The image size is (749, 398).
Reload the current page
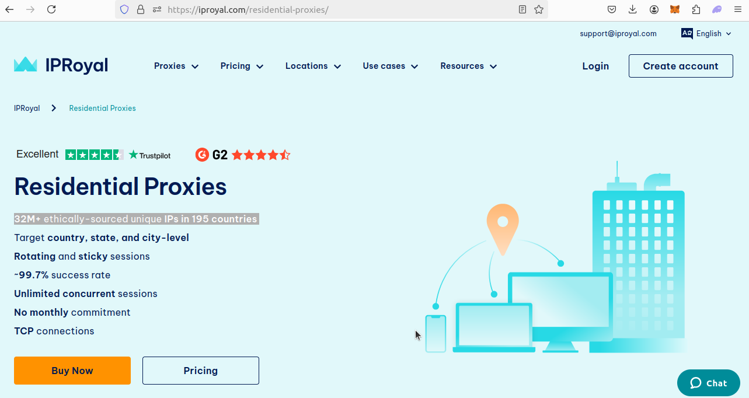pyautogui.click(x=51, y=9)
